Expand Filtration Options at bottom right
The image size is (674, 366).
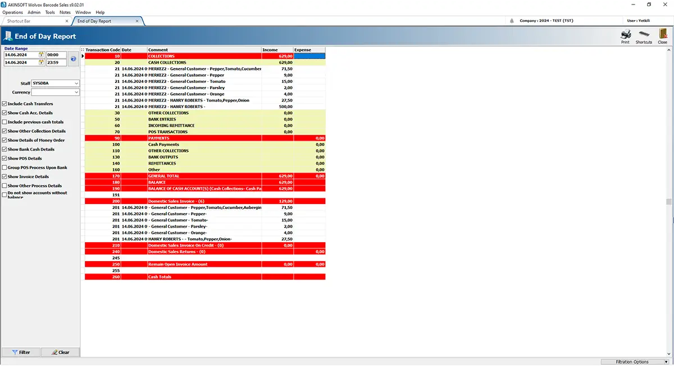click(x=636, y=362)
